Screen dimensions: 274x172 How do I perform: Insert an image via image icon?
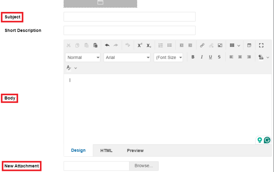point(220,45)
